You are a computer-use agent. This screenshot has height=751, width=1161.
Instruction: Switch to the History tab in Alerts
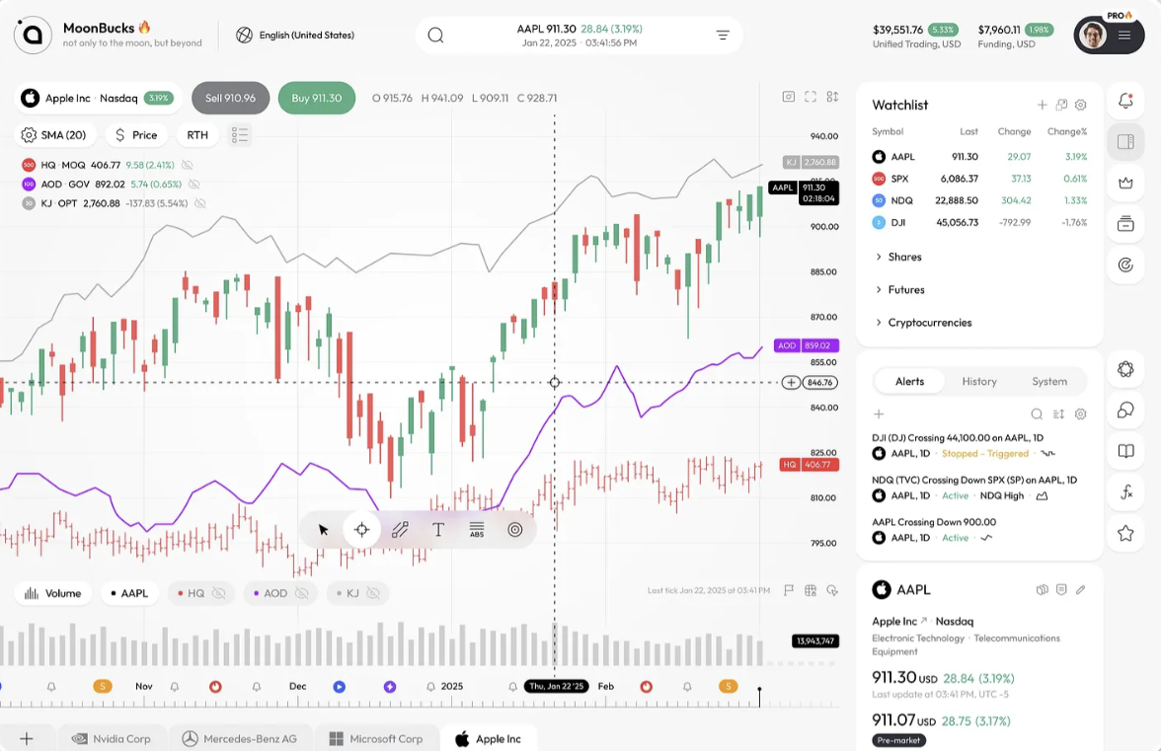pos(978,381)
